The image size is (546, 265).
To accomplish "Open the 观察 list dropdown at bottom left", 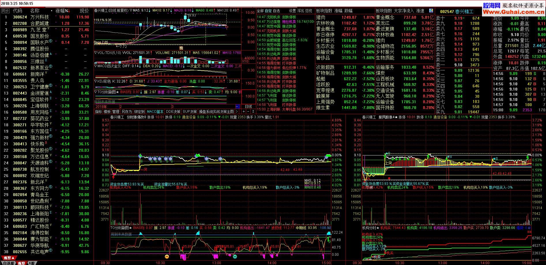I will [x=9, y=258].
